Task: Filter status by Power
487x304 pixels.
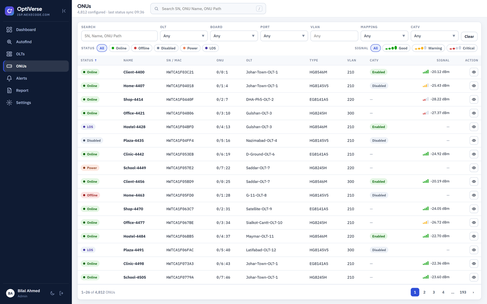Action: (x=190, y=48)
